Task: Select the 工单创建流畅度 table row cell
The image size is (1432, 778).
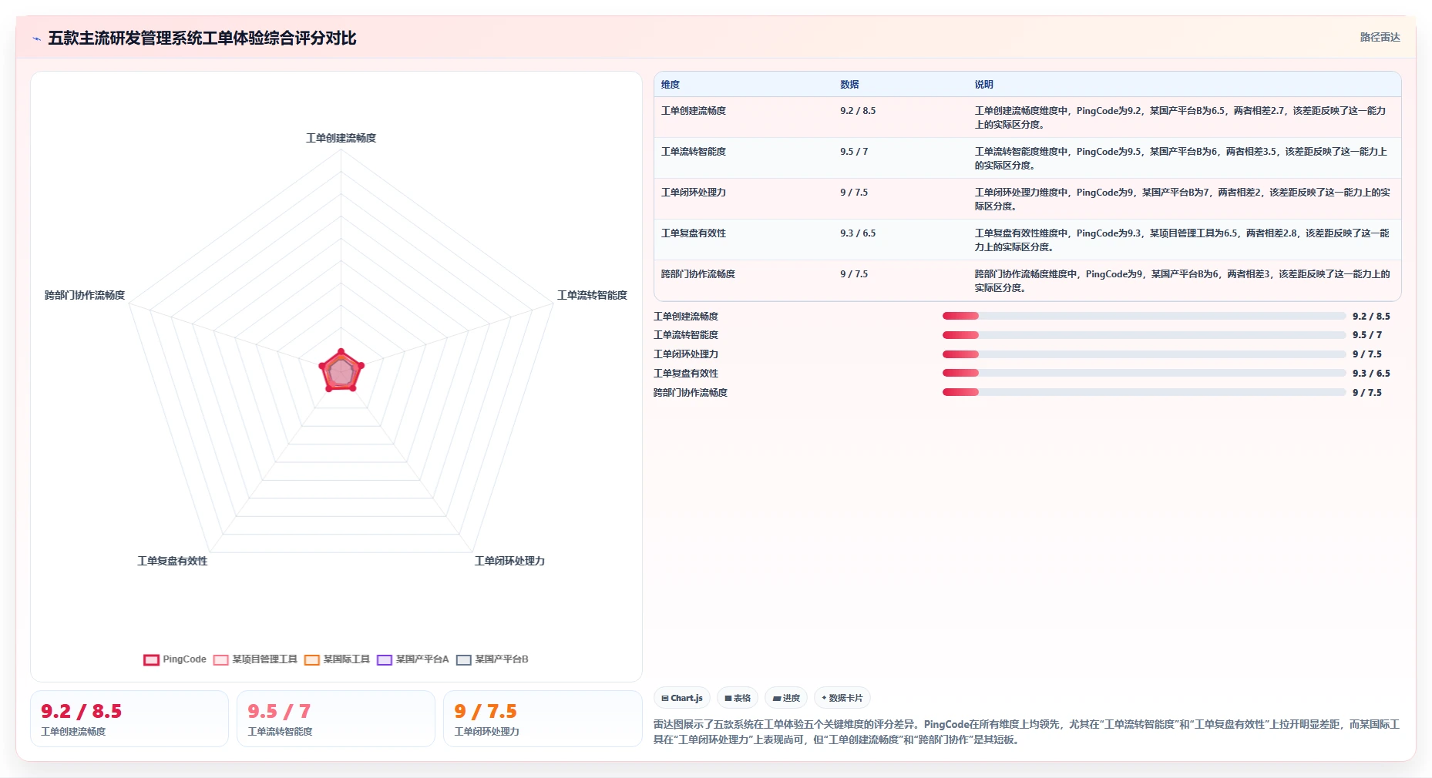Action: click(694, 111)
